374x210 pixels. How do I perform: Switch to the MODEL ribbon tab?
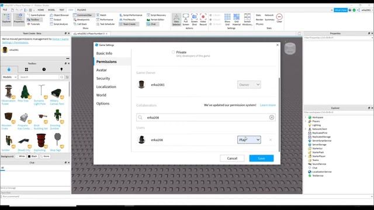pos(51,10)
